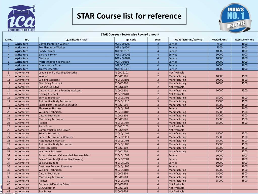Click the Reward Amt. column header

pos(219,40)
